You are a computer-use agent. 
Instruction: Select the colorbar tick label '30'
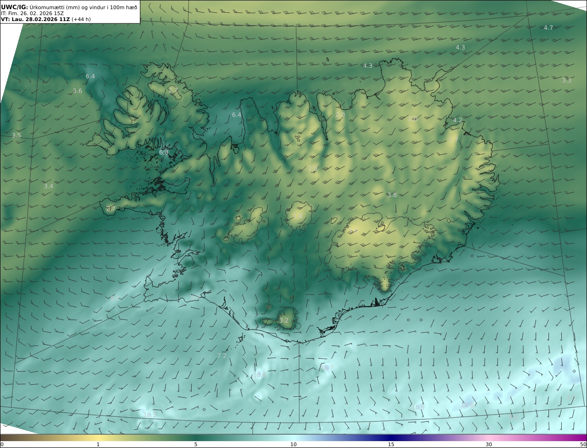pyautogui.click(x=489, y=444)
